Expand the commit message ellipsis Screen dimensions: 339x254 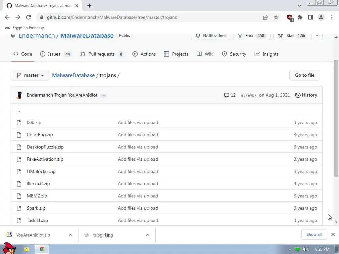(103, 95)
